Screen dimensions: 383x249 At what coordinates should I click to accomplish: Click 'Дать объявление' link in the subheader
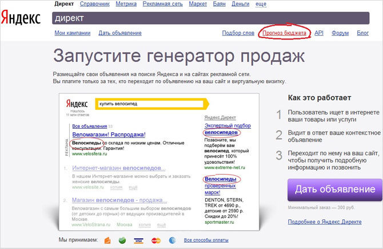[x=120, y=33]
